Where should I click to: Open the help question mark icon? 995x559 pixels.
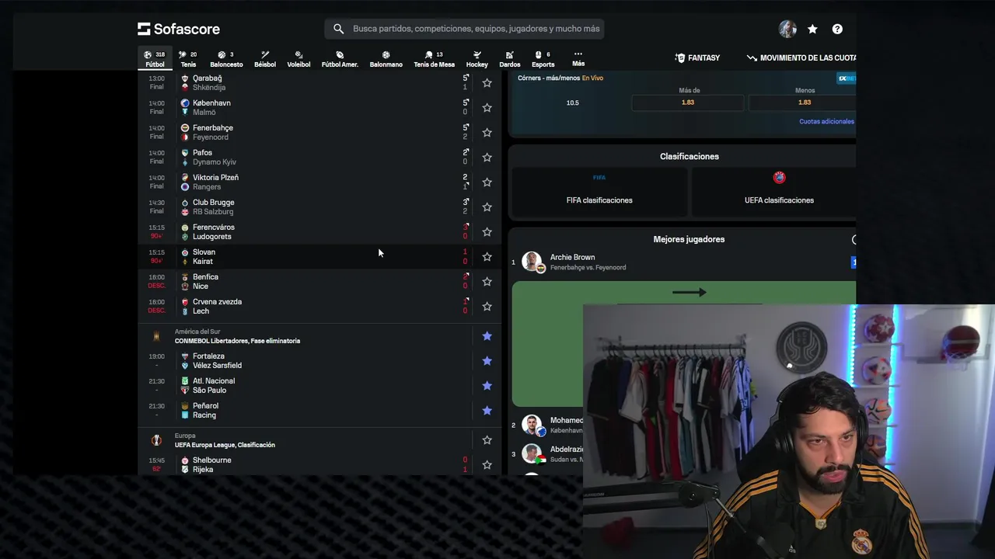(837, 29)
